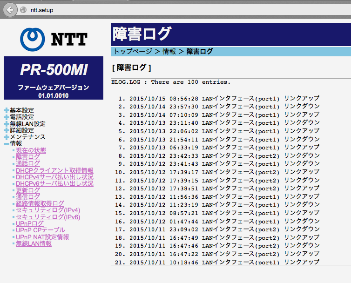Viewport: 351px width, 283px height.
Task: Open UPnP NAT設定情報 link
Action: click(42, 237)
